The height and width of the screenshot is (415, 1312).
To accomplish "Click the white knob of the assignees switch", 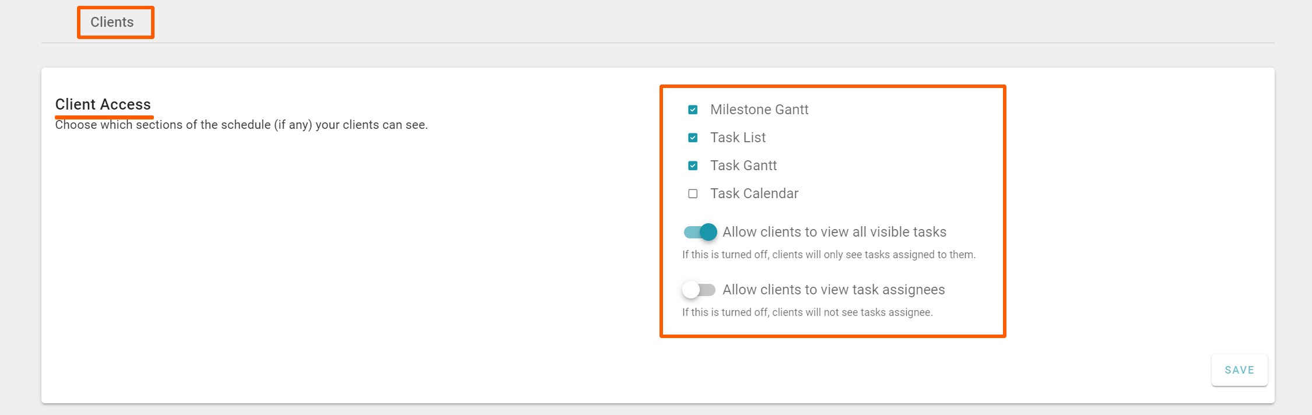I will [691, 290].
